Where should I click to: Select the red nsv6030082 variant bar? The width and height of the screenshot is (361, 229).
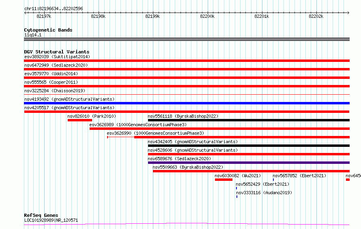(223, 180)
